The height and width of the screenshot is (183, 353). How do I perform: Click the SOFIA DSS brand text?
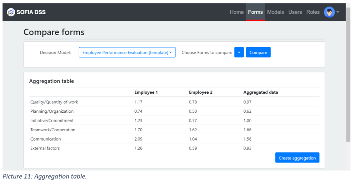tap(31, 12)
